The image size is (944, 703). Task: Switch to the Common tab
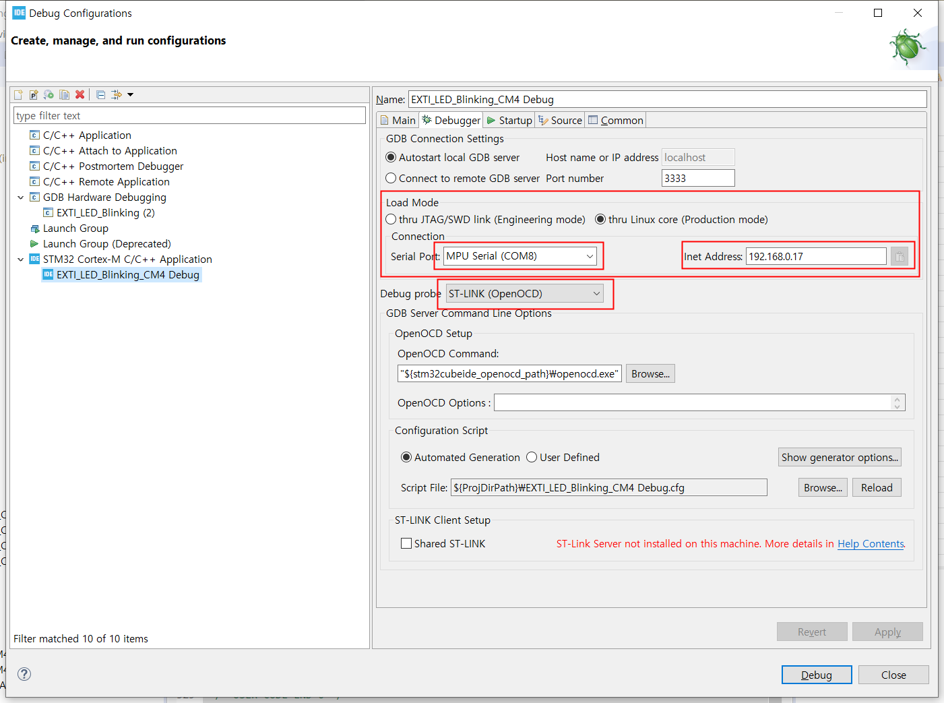click(616, 120)
